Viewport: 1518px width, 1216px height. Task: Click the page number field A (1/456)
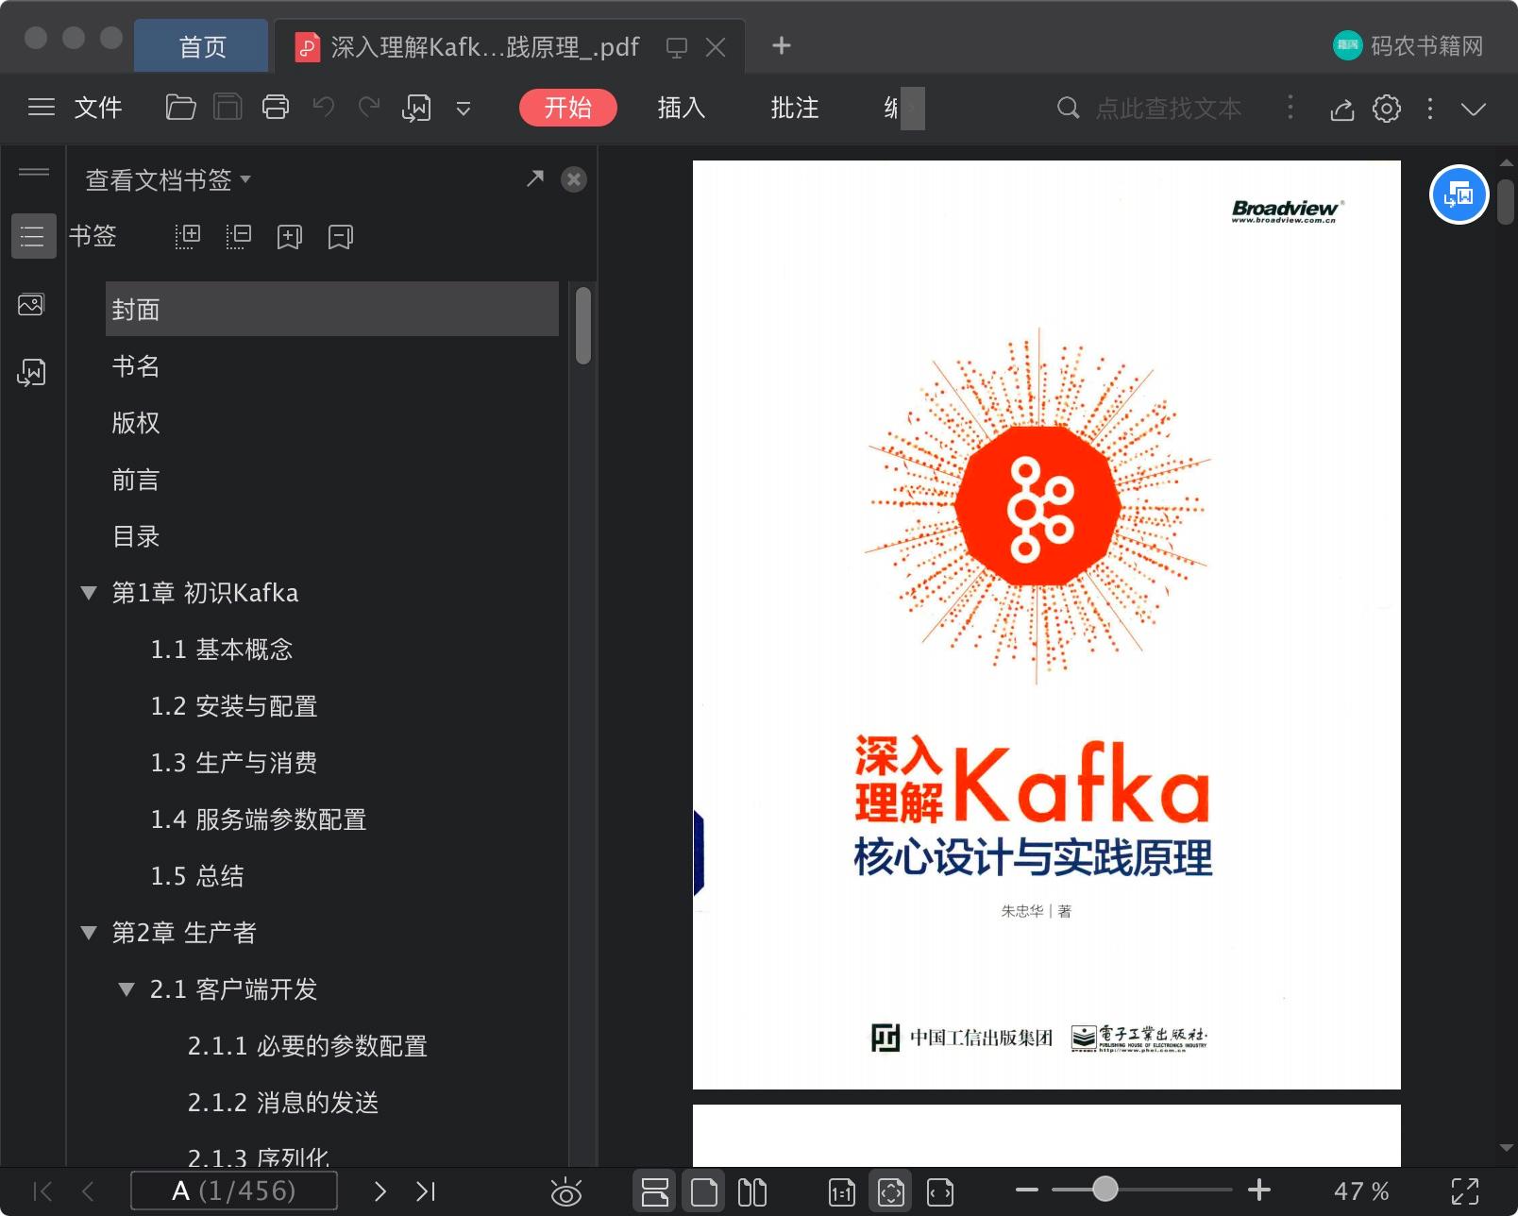[x=234, y=1191]
